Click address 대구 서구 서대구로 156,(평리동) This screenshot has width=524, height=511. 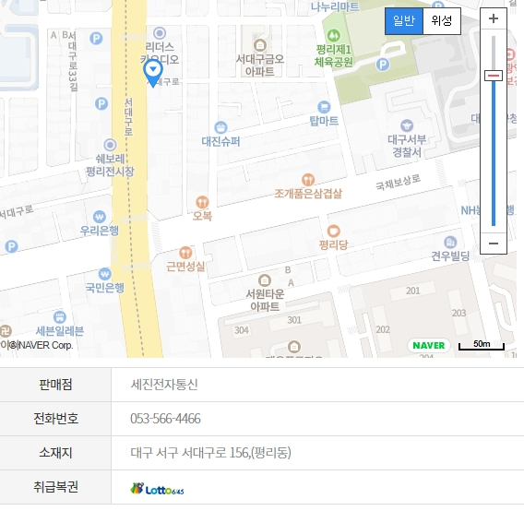click(x=210, y=453)
